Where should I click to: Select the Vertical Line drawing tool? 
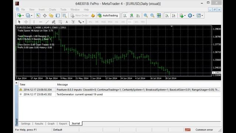tap(34, 22)
